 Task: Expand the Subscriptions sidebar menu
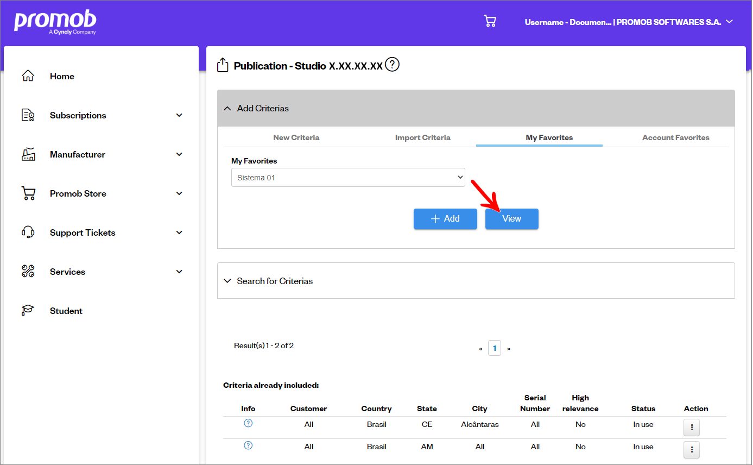(102, 115)
